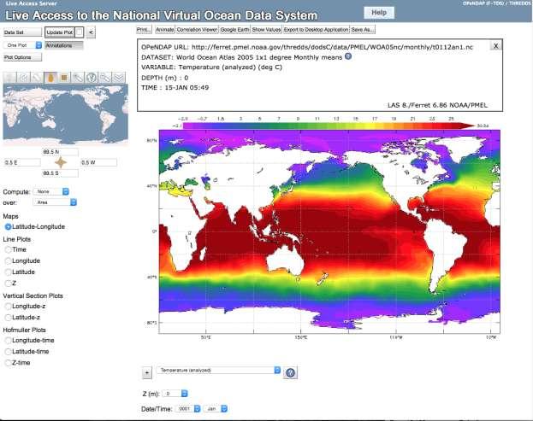Click the north latitude field showing 89.5 N
Image resolution: width=533 pixels, height=421 pixels.
[x=60, y=152]
